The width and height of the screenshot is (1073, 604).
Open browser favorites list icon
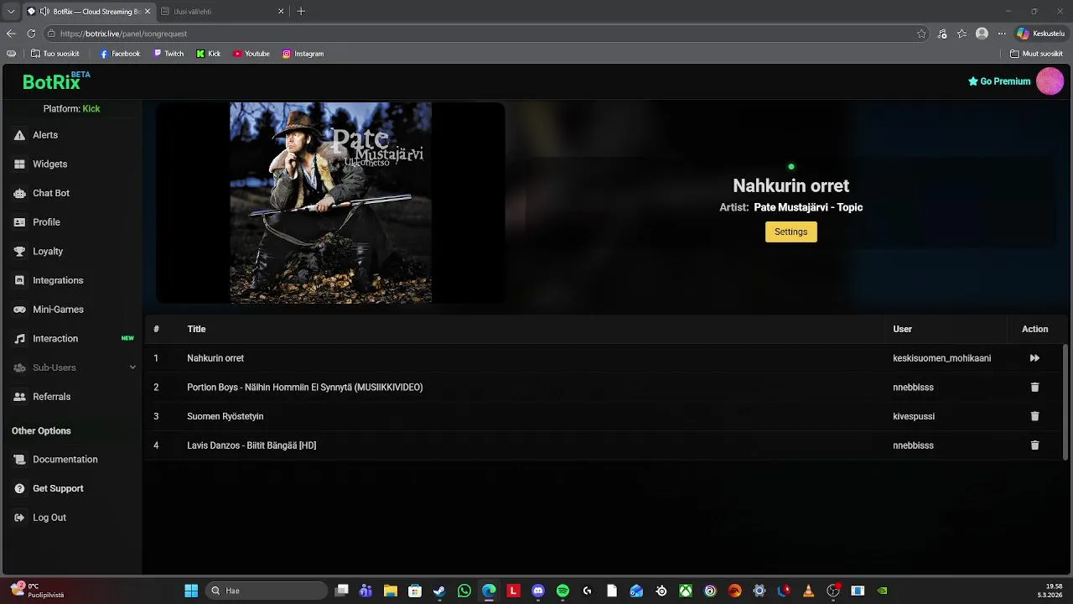coord(962,34)
